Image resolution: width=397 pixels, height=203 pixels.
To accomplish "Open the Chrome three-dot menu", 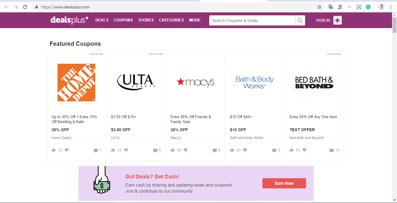I will 391,7.
